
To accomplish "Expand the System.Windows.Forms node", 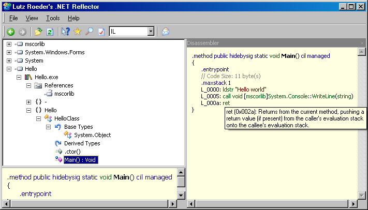I will (9, 52).
